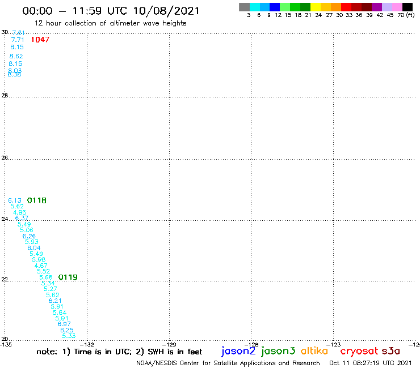
Task: Select the red pass time label 1047
Action: [x=40, y=40]
